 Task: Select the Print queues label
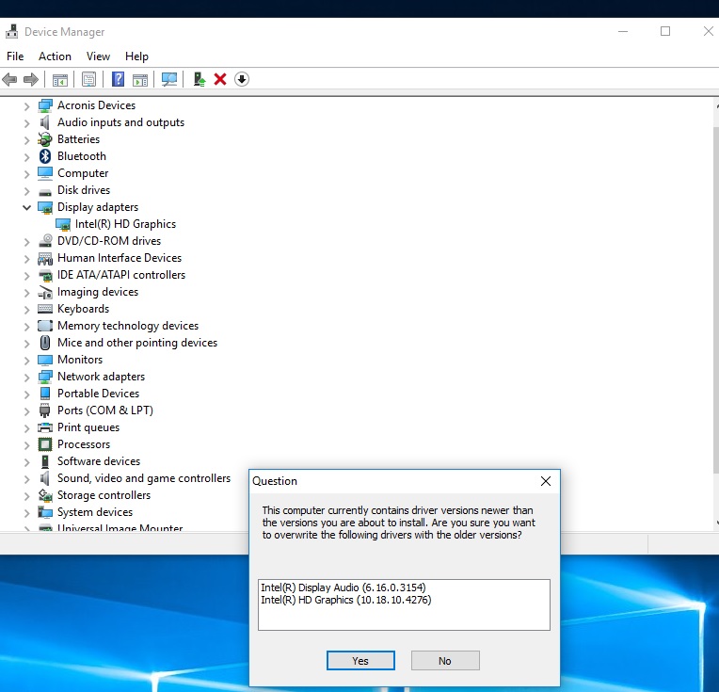(x=88, y=427)
